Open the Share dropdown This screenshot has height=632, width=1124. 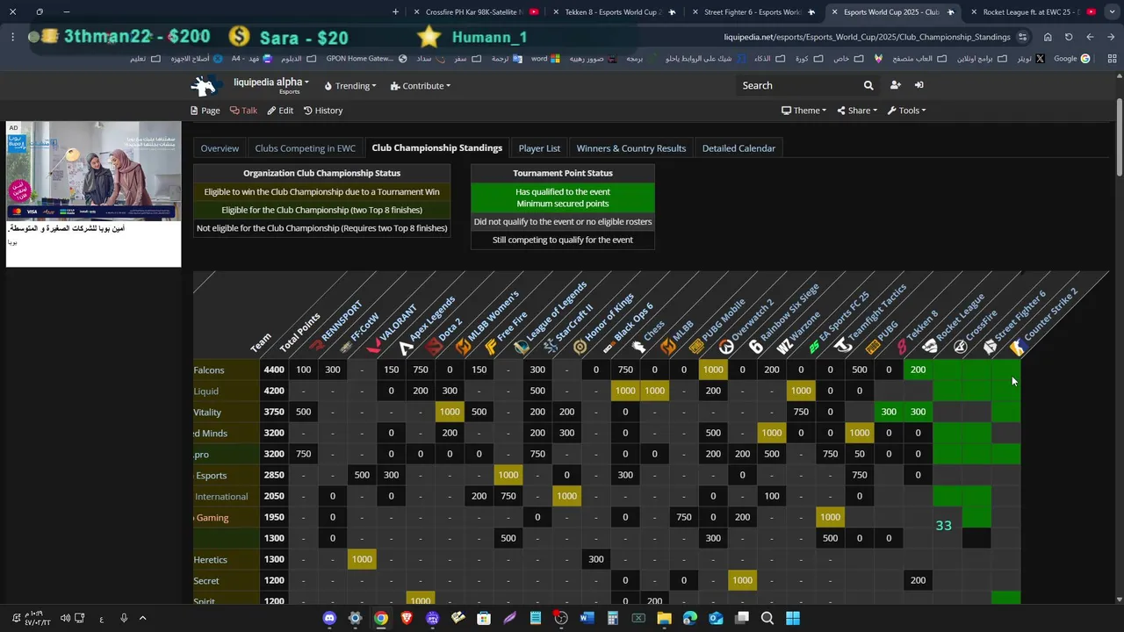859,111
